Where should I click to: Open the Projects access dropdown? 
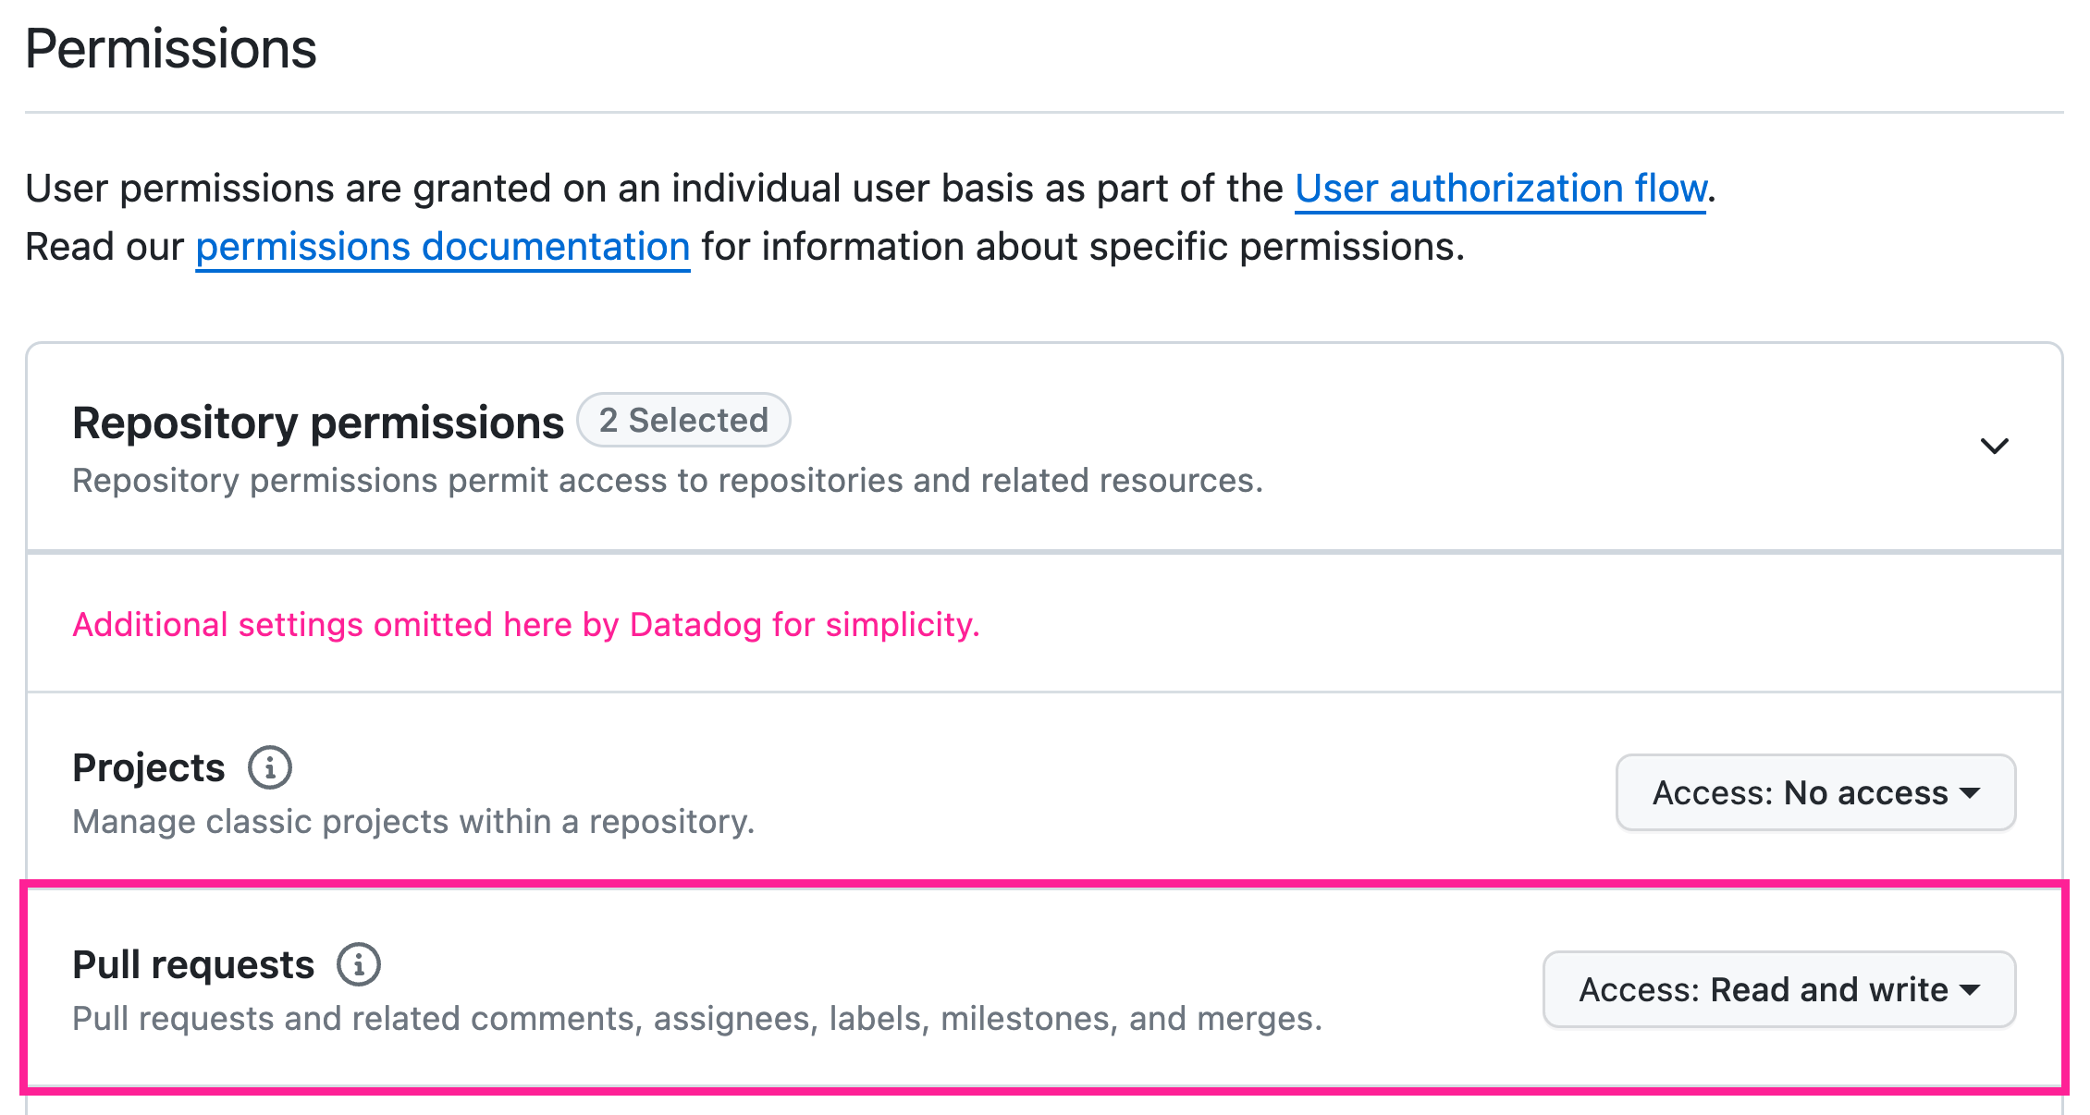[1815, 792]
